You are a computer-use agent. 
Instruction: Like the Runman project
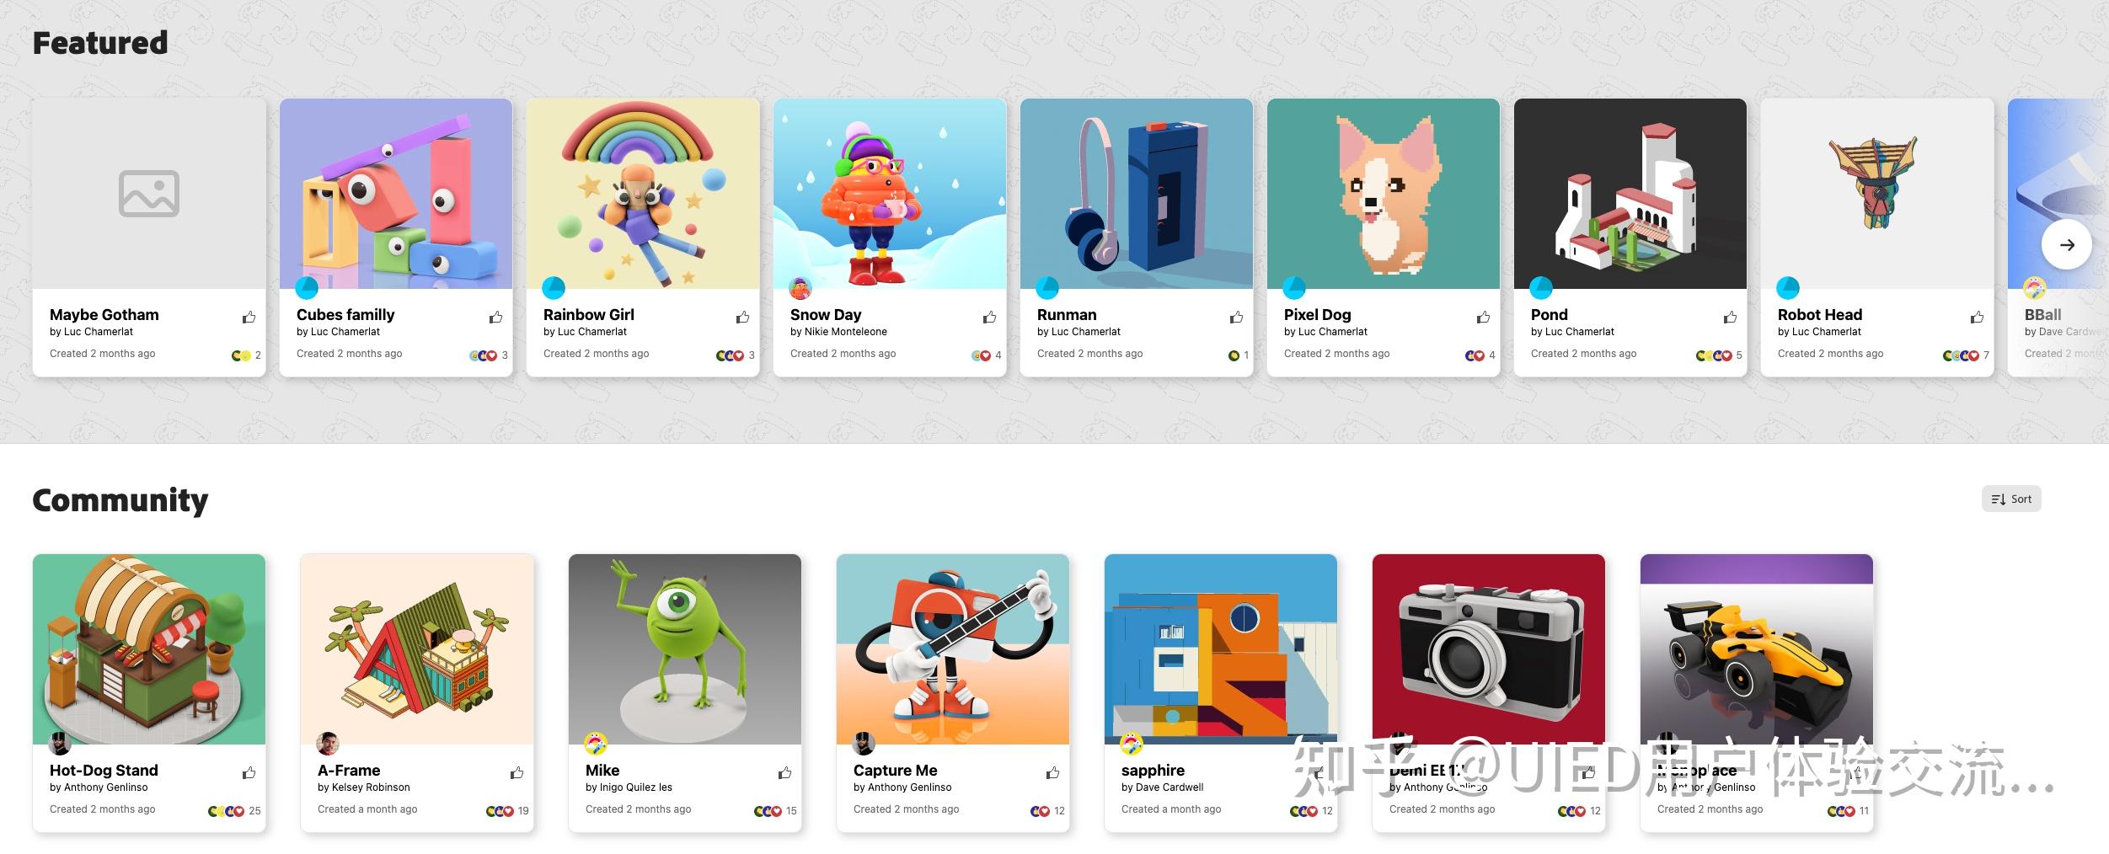[1236, 317]
